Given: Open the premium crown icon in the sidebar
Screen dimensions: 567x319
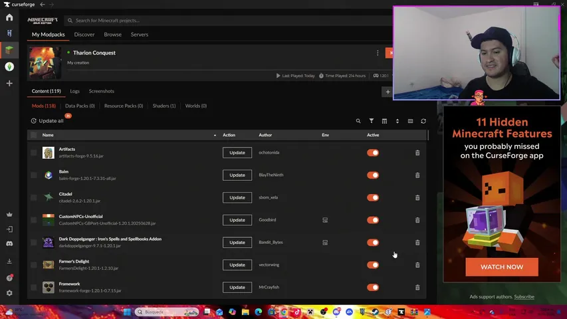Looking at the screenshot, I should (x=9, y=215).
